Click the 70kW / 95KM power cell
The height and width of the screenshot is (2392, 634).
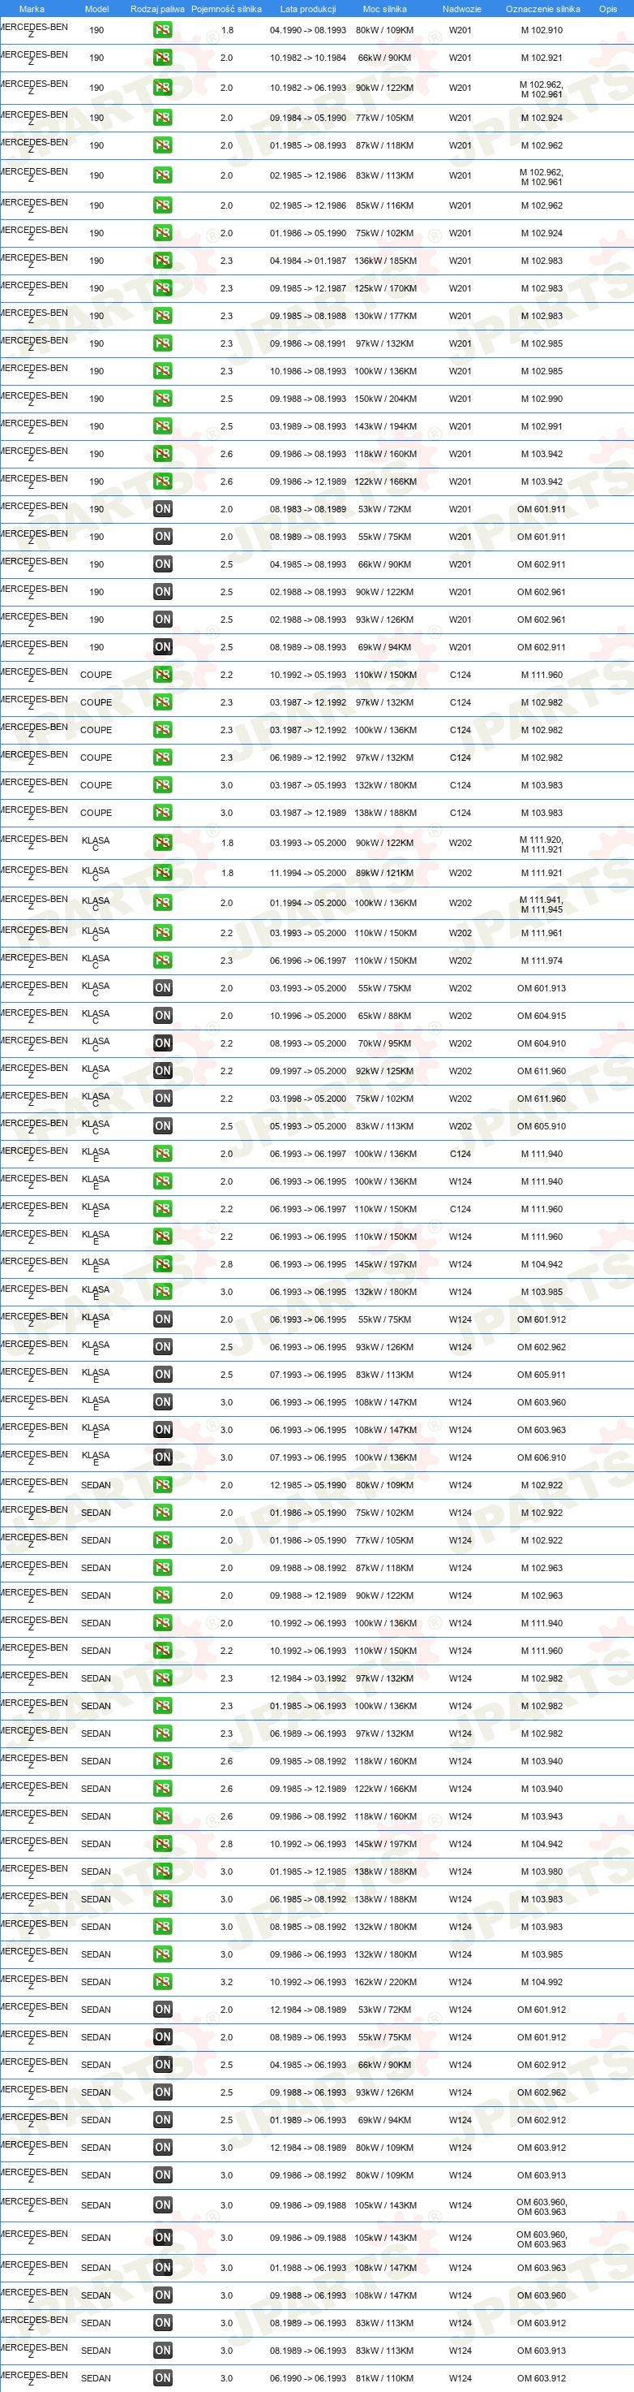[386, 1043]
